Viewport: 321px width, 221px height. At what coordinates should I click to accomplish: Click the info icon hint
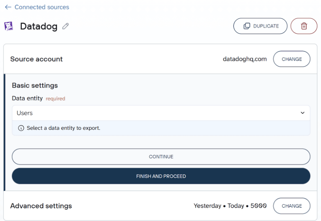(x=21, y=128)
